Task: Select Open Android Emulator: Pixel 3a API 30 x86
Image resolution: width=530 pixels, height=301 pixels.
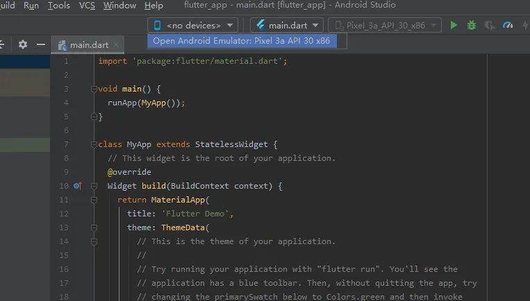Action: [242, 41]
